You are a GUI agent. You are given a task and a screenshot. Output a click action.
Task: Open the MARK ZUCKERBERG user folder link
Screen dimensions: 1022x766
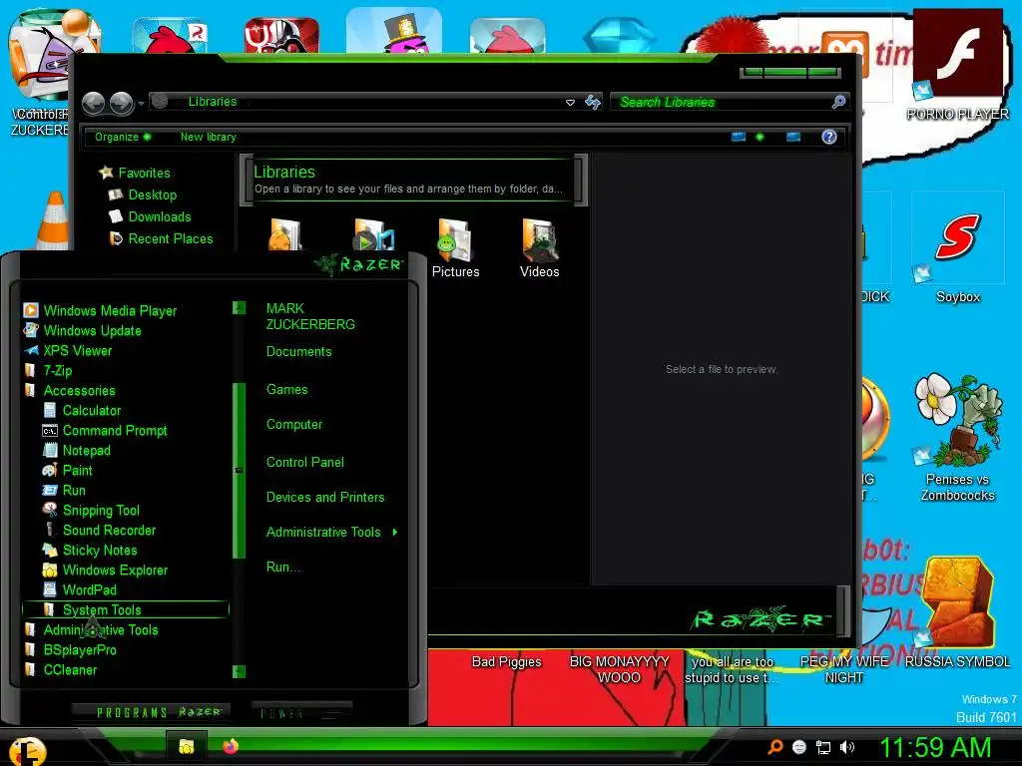310,316
